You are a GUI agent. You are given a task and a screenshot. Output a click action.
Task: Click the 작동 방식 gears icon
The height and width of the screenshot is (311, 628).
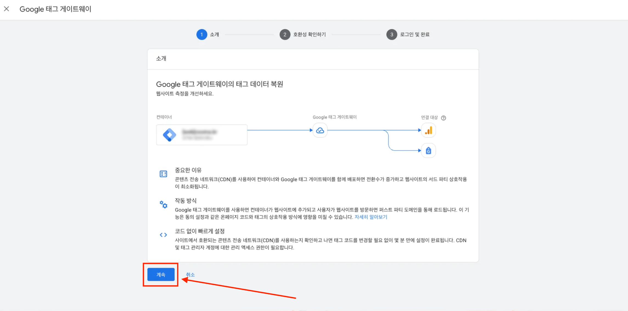tap(163, 204)
